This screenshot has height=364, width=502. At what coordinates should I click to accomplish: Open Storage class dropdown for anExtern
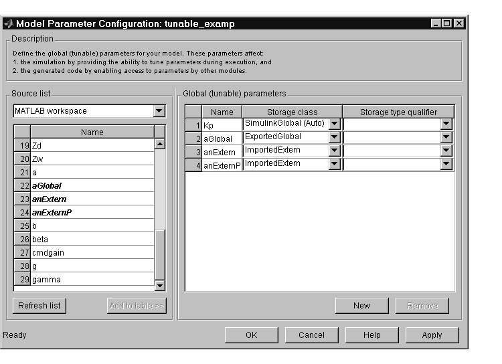pyautogui.click(x=335, y=151)
